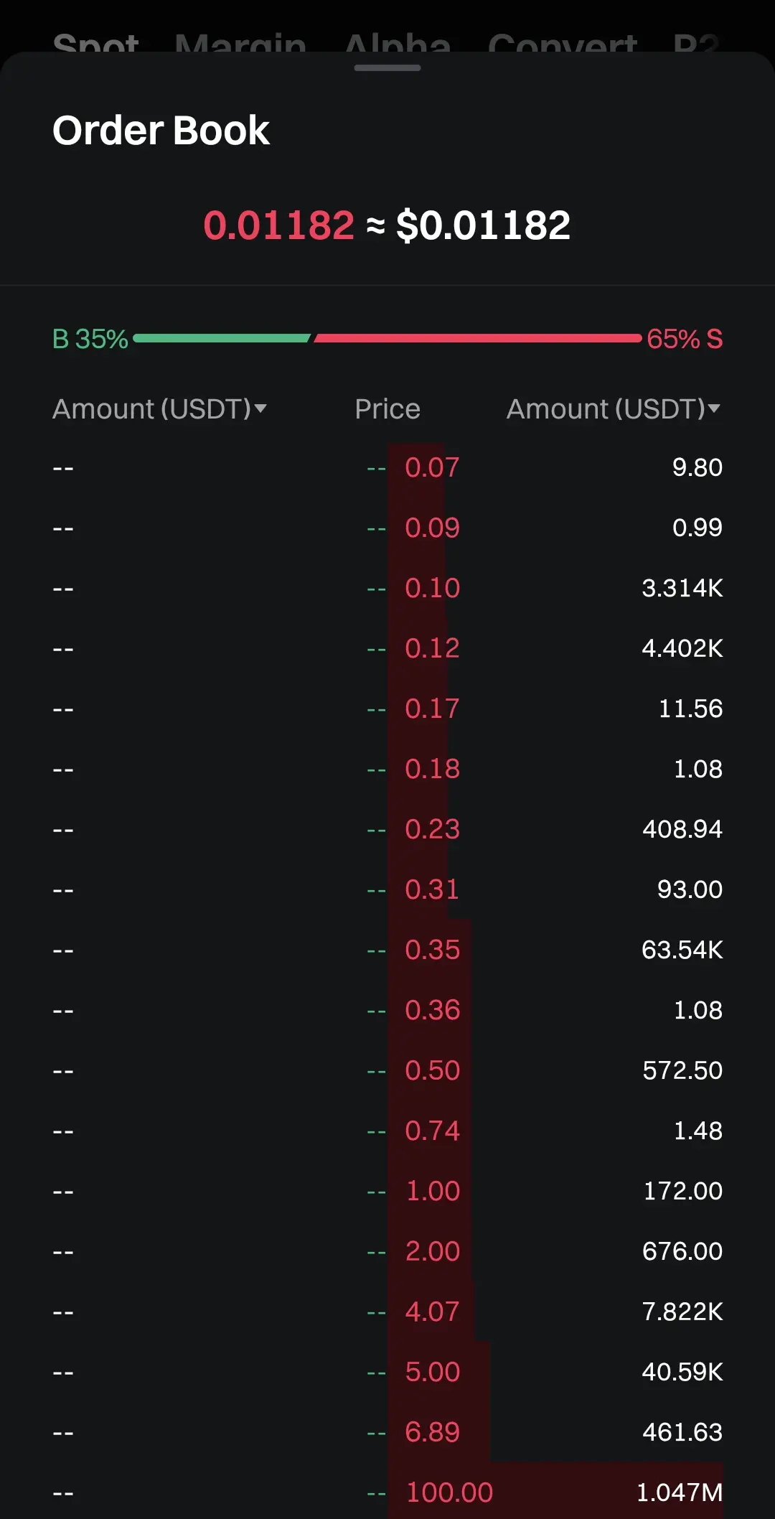
Task: Tap the 63.54K sell amount
Action: (682, 950)
